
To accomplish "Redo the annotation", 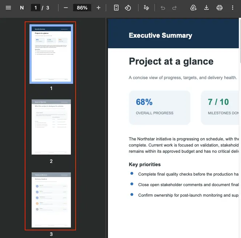I will pos(174,8).
